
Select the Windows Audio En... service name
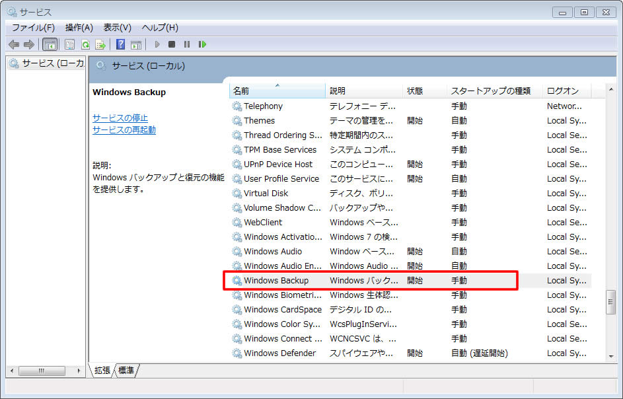pyautogui.click(x=283, y=266)
